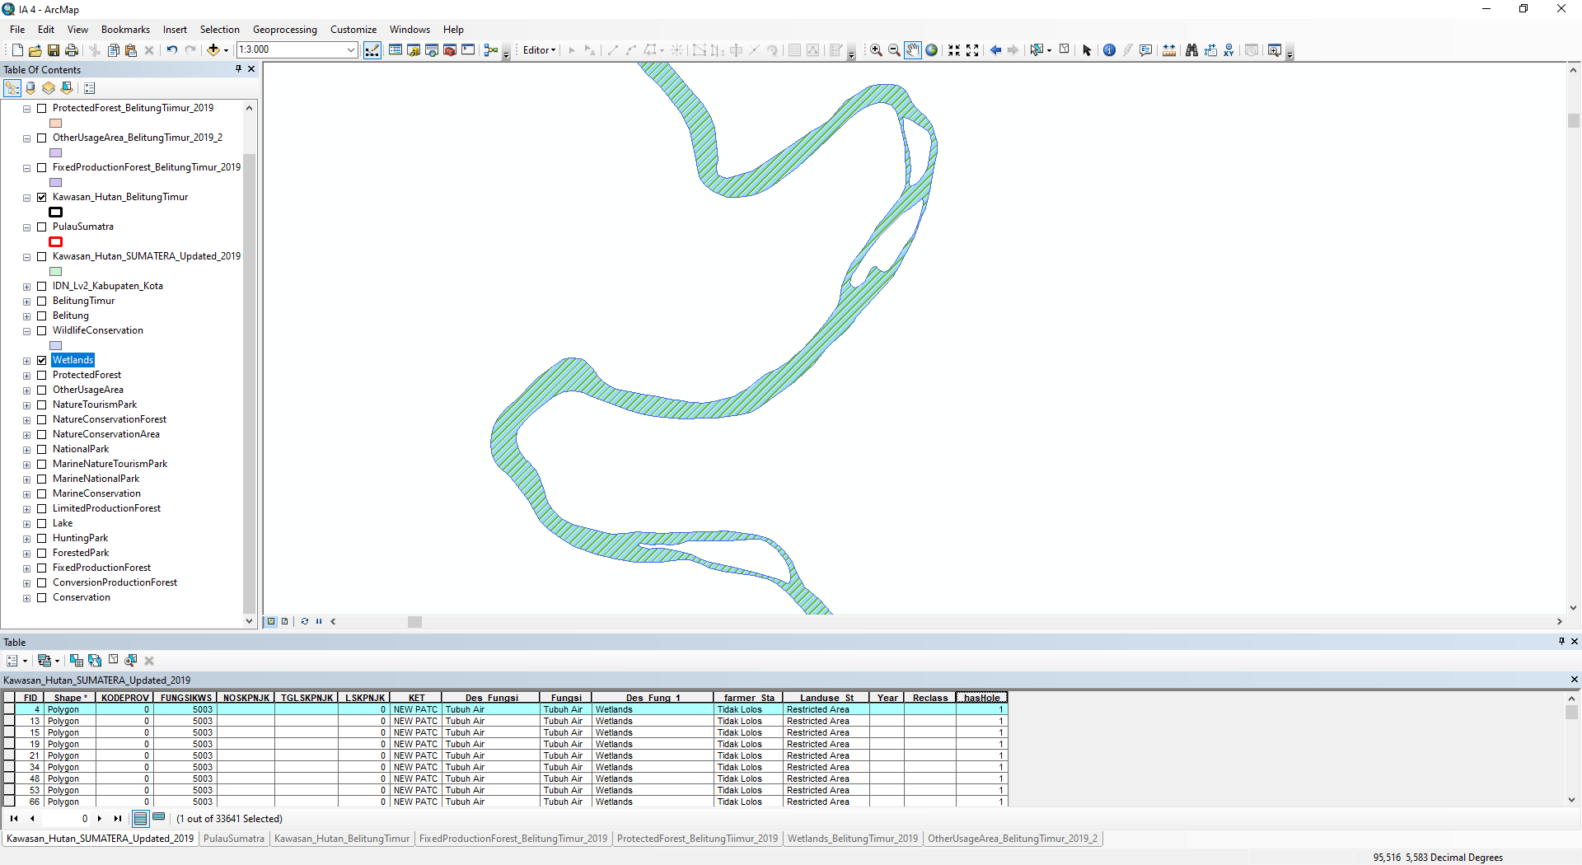
Task: Move to the first table record
Action: pos(14,818)
